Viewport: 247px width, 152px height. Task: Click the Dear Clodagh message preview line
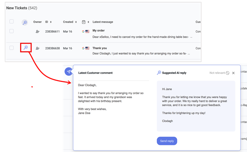(x=140, y=53)
